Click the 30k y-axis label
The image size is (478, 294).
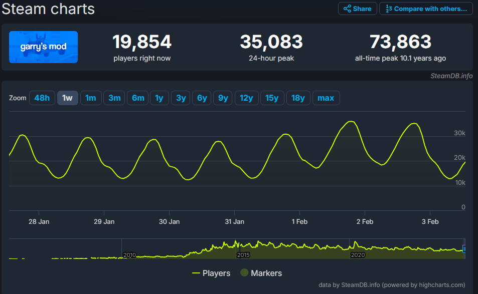(459, 133)
